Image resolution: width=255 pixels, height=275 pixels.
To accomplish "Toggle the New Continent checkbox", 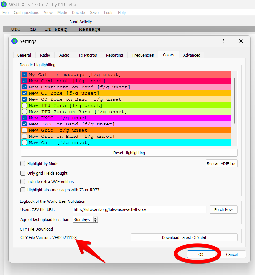I will (x=24, y=81).
